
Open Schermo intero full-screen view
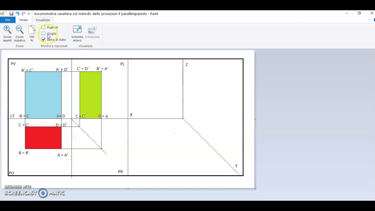[x=77, y=30]
